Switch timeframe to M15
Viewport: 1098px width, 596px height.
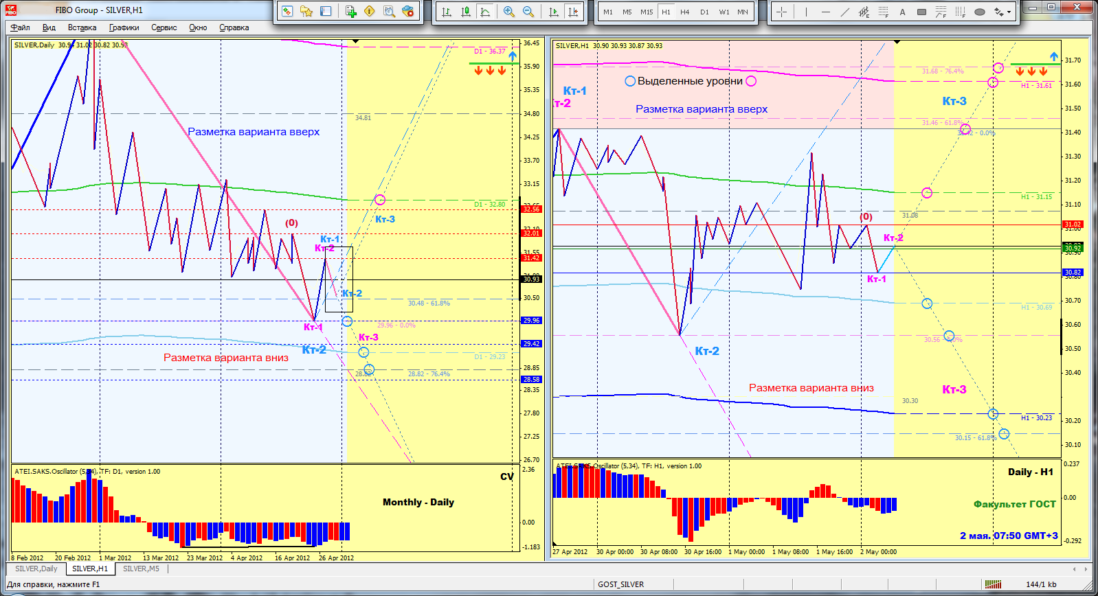pyautogui.click(x=647, y=12)
